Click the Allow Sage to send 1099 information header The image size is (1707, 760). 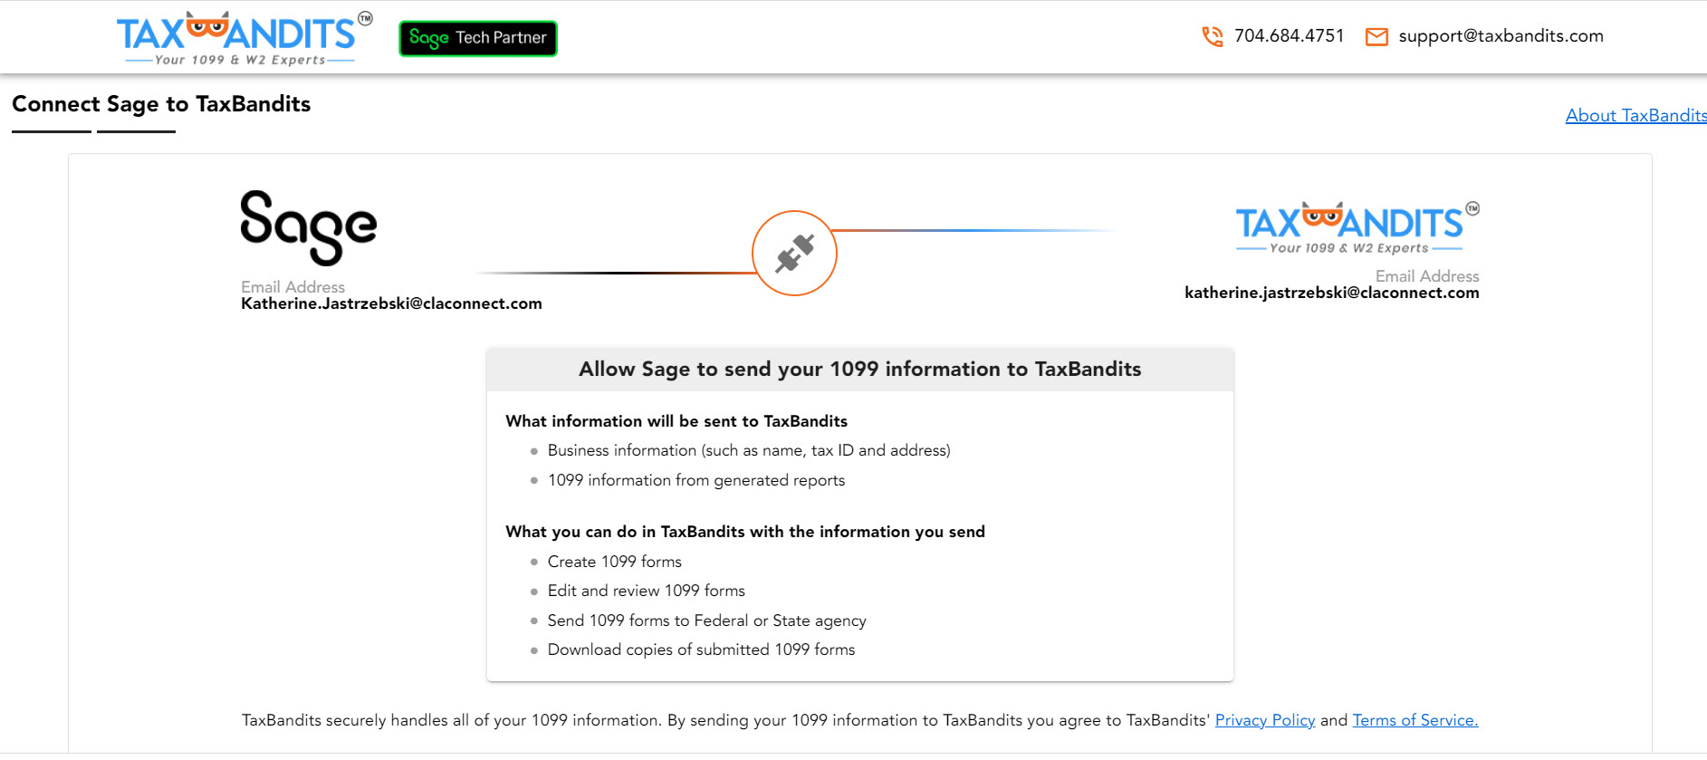pos(859,370)
